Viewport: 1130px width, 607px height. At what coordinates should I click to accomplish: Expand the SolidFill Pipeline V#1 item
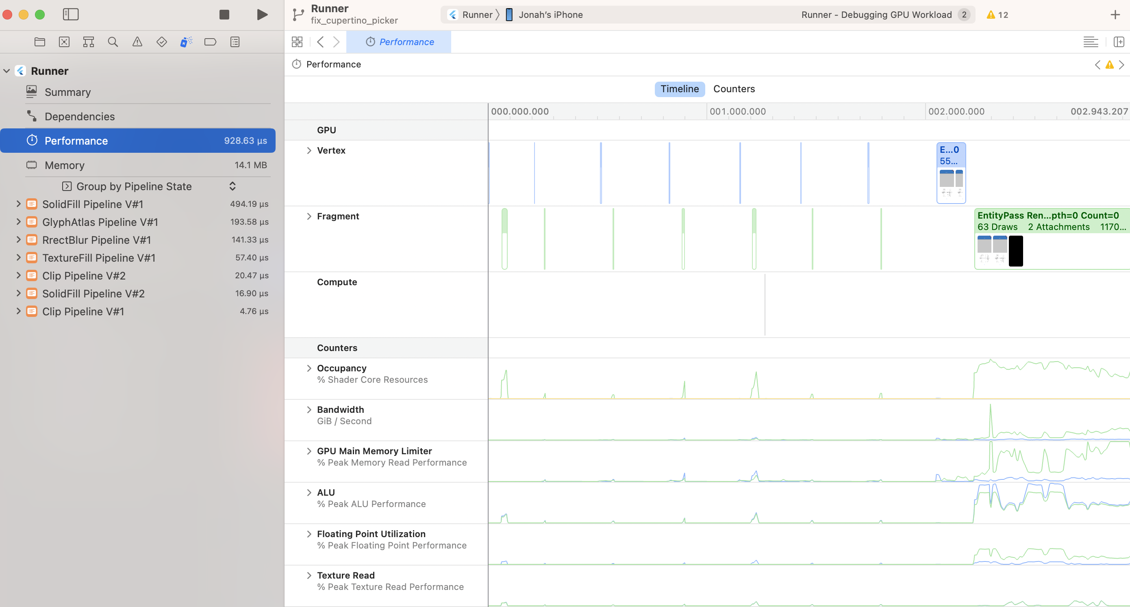pyautogui.click(x=18, y=204)
